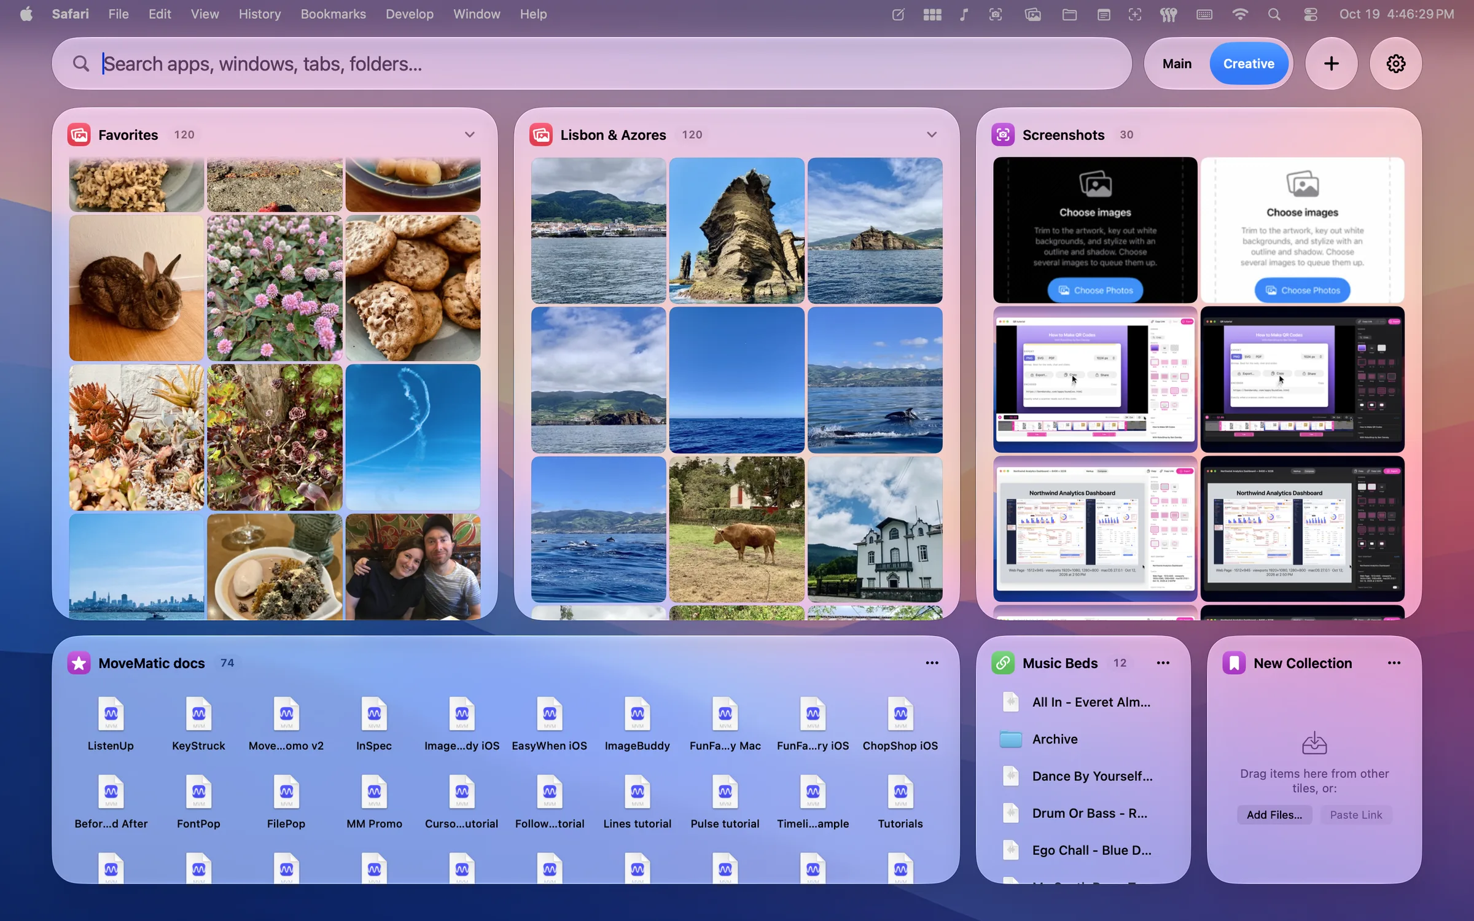Screen dimensions: 1474x921
Task: Open dark Northwind Analytics Dashboard screenshot
Action: pyautogui.click(x=1302, y=529)
